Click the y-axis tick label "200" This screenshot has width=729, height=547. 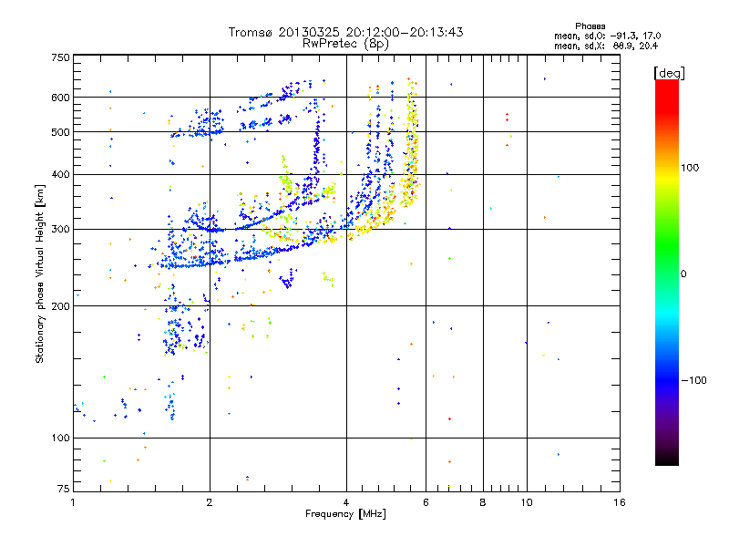(x=60, y=306)
